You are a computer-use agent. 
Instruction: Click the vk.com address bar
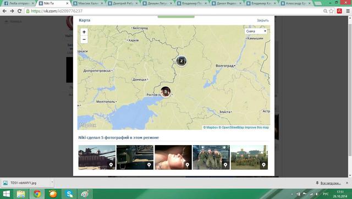tap(173, 11)
